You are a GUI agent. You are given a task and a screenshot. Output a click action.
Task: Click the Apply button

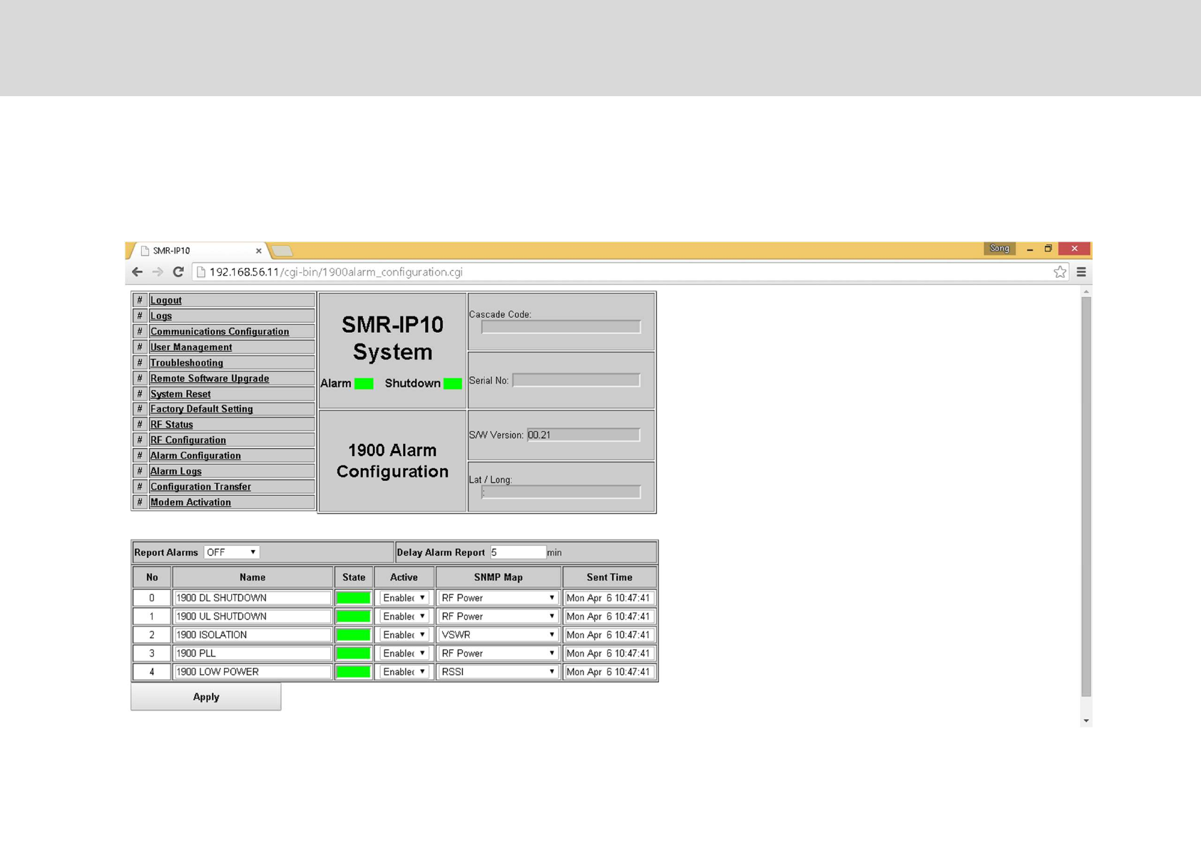pos(206,697)
